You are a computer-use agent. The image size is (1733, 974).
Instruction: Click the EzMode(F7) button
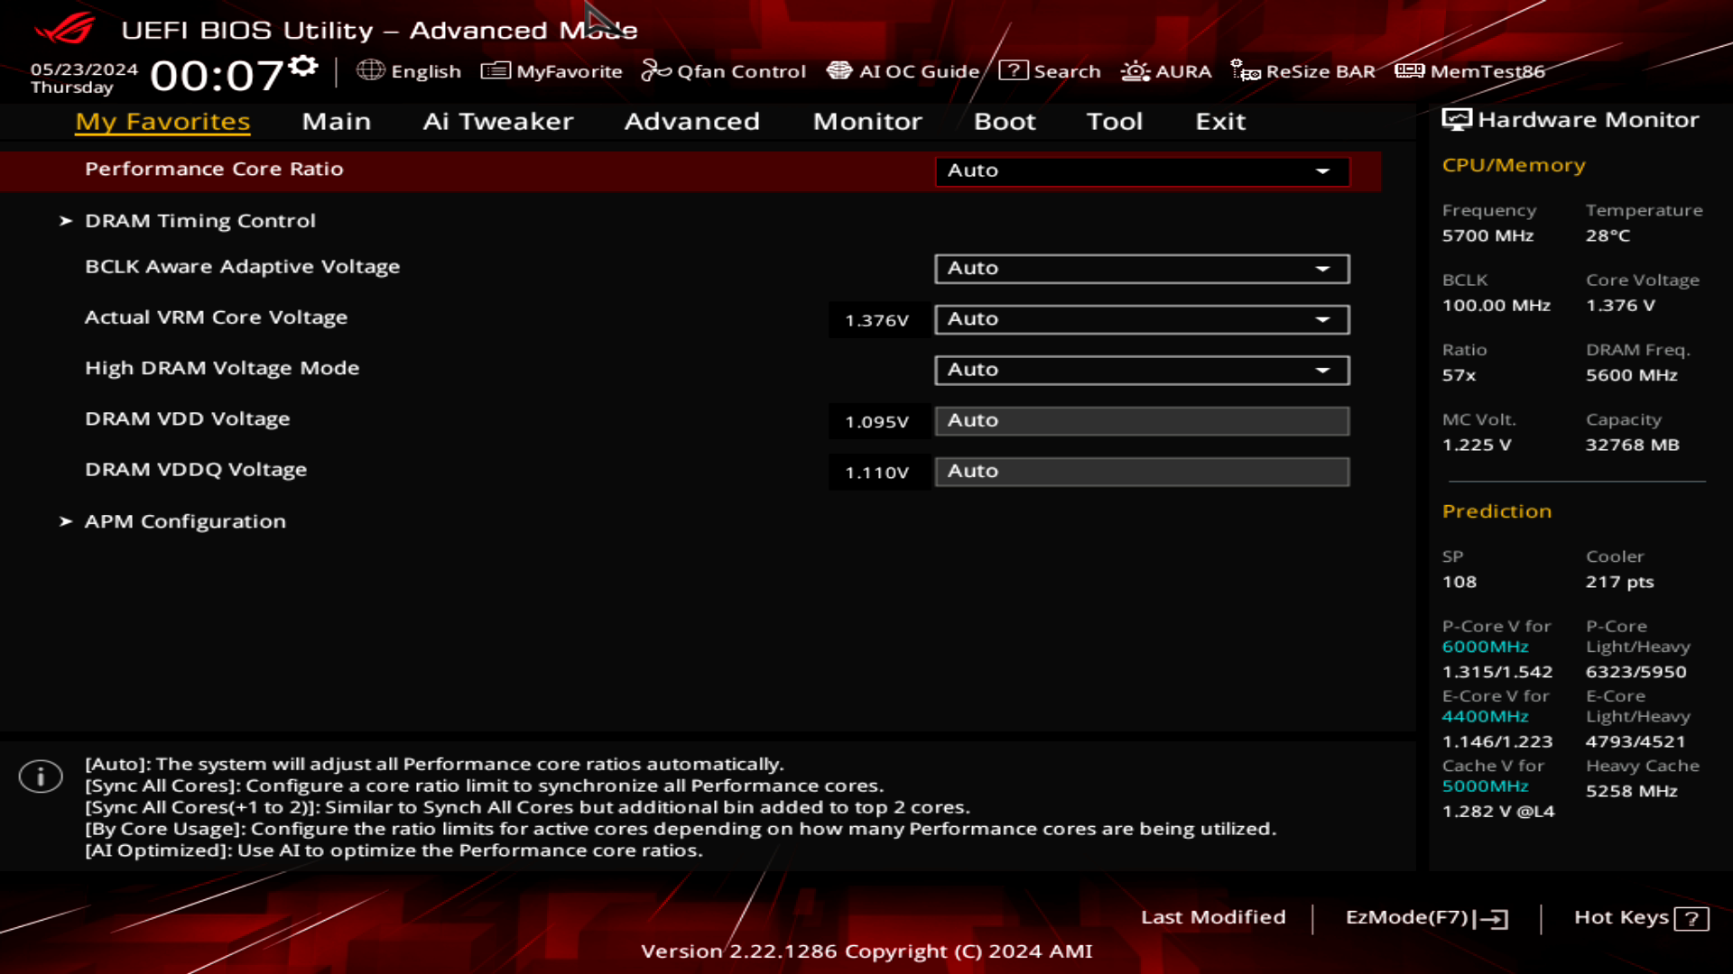[1425, 917]
